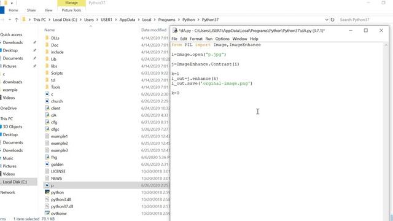This screenshot has width=393, height=221.
Task: Open the Format menu in IDLE
Action: point(196,39)
